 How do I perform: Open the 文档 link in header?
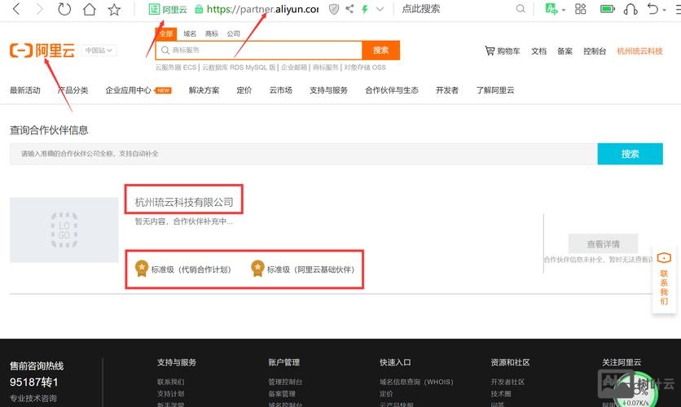point(538,51)
